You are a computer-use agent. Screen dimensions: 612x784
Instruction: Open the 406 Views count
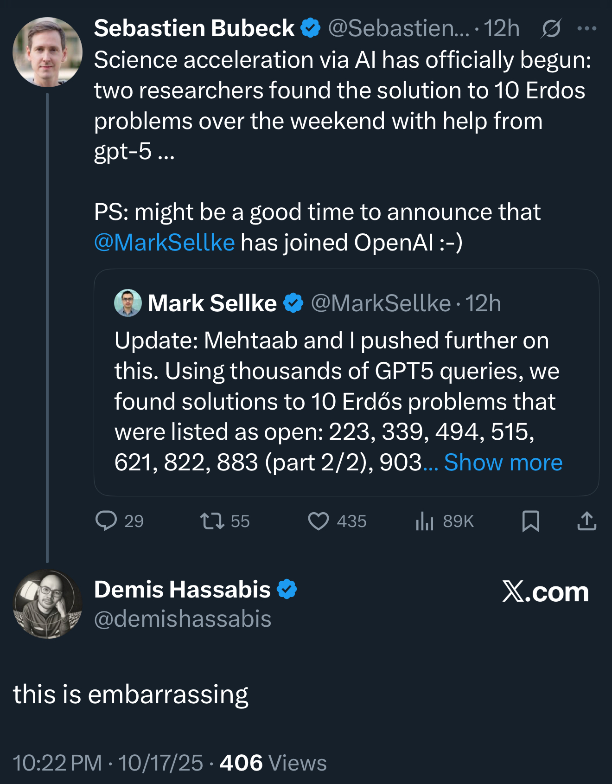click(273, 763)
